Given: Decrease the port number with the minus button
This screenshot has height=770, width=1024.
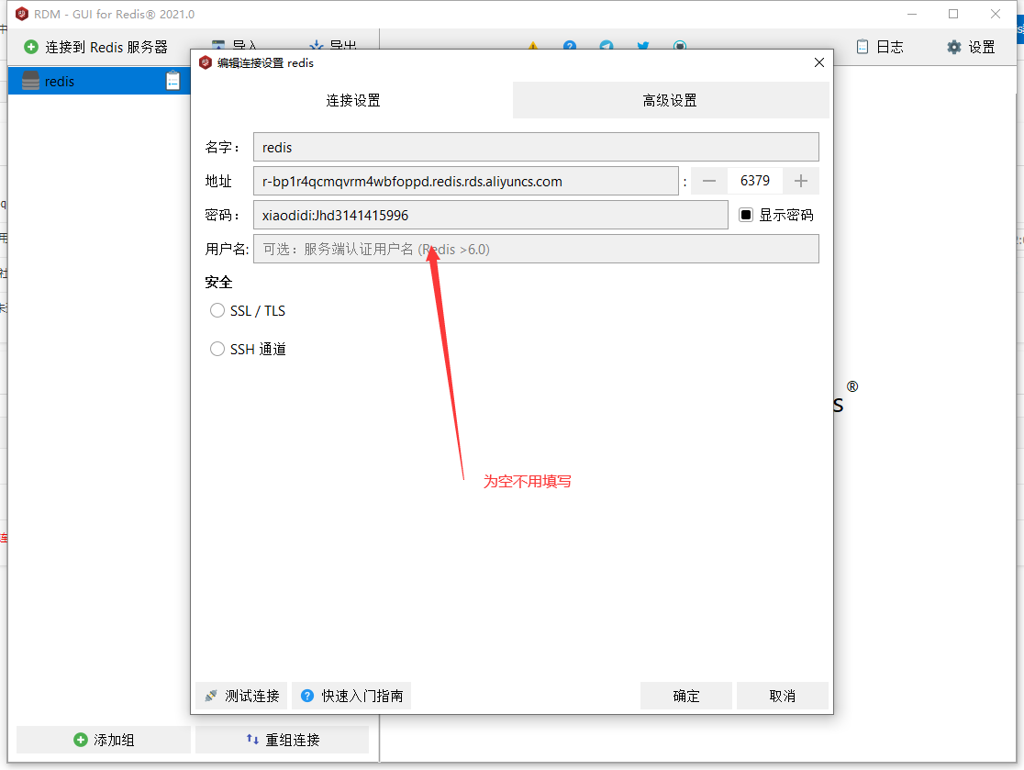Looking at the screenshot, I should click(708, 181).
